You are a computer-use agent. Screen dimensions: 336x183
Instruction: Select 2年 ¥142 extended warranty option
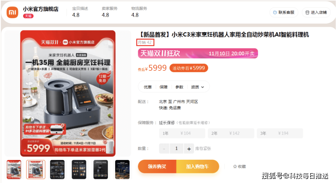(x=231, y=133)
